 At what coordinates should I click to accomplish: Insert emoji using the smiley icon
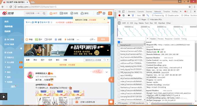(x=27, y=39)
